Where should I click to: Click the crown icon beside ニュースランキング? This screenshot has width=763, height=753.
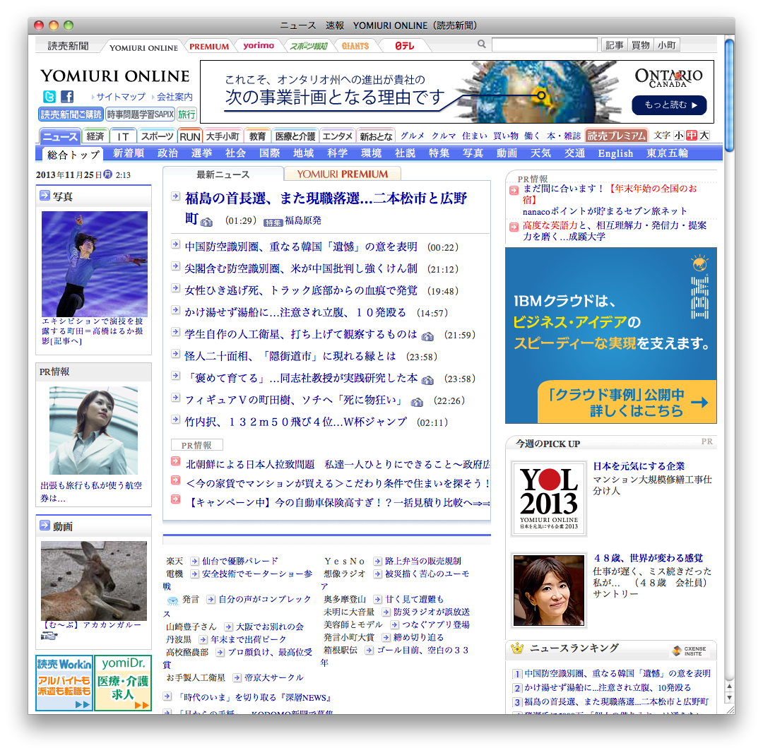(516, 648)
